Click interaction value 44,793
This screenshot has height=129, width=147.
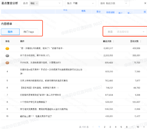(x=137, y=88)
